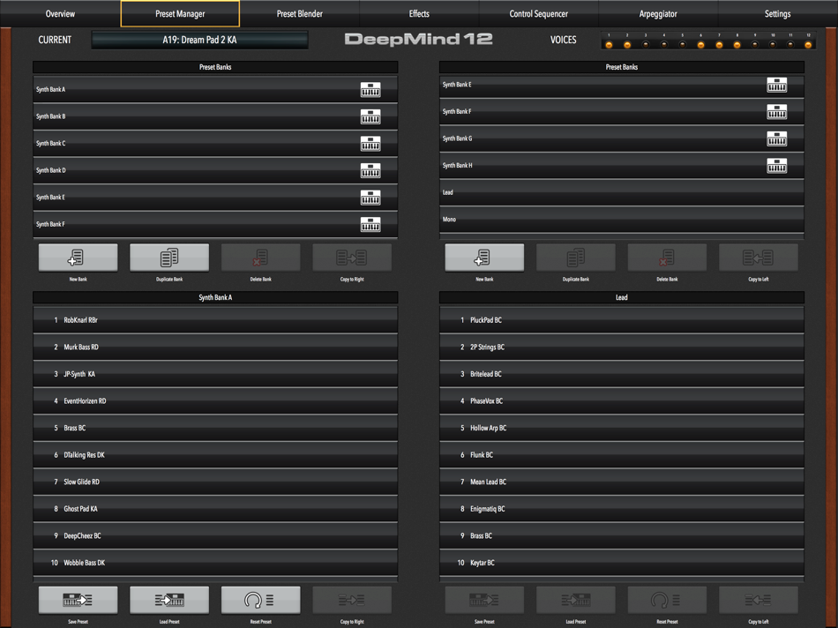This screenshot has height=628, width=838.
Task: Switch to the Preset Blender tab
Action: pos(300,13)
